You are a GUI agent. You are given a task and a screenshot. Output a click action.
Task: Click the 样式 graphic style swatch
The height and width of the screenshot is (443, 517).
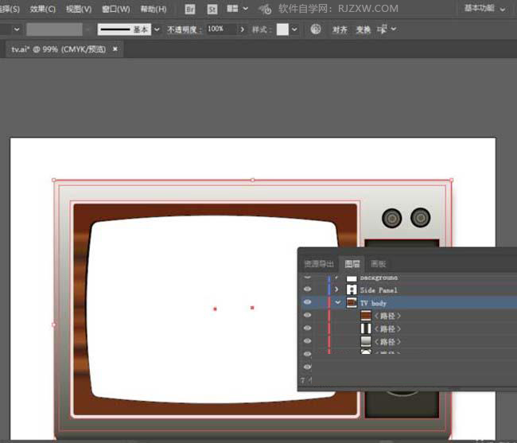point(282,29)
